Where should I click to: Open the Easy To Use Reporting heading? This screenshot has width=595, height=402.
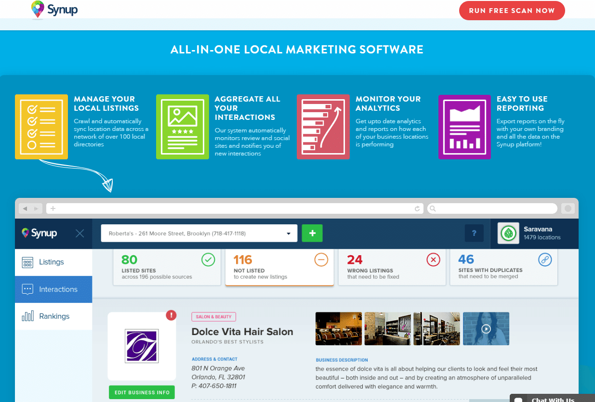(x=522, y=104)
